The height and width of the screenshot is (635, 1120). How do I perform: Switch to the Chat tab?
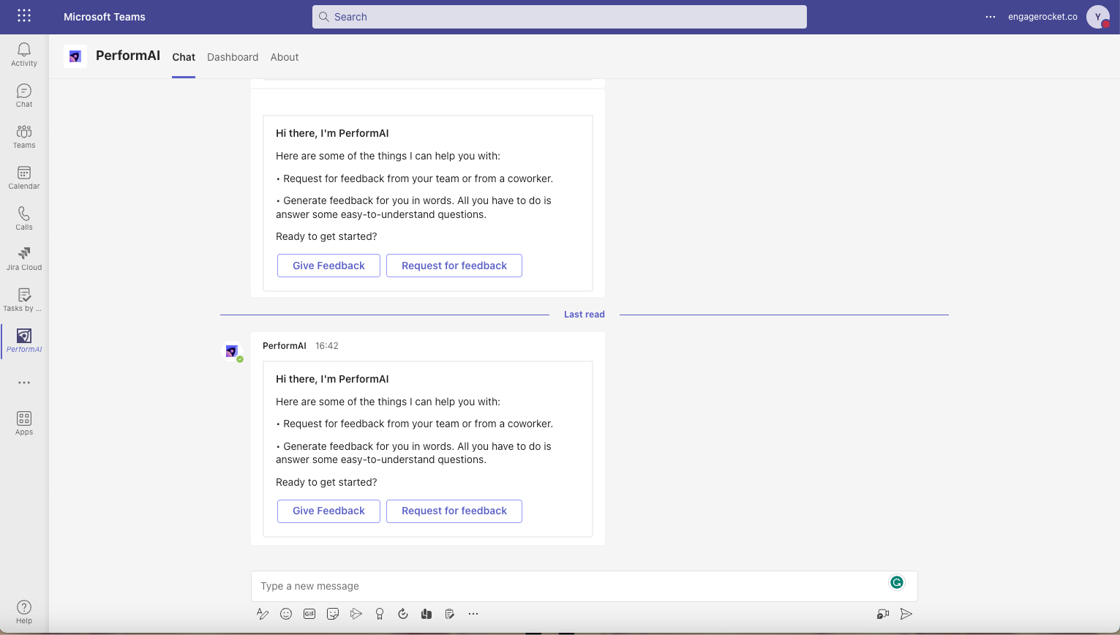point(184,57)
